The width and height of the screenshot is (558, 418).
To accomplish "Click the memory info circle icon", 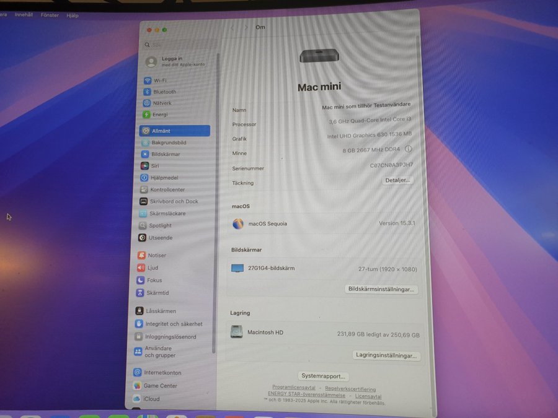I will (409, 149).
